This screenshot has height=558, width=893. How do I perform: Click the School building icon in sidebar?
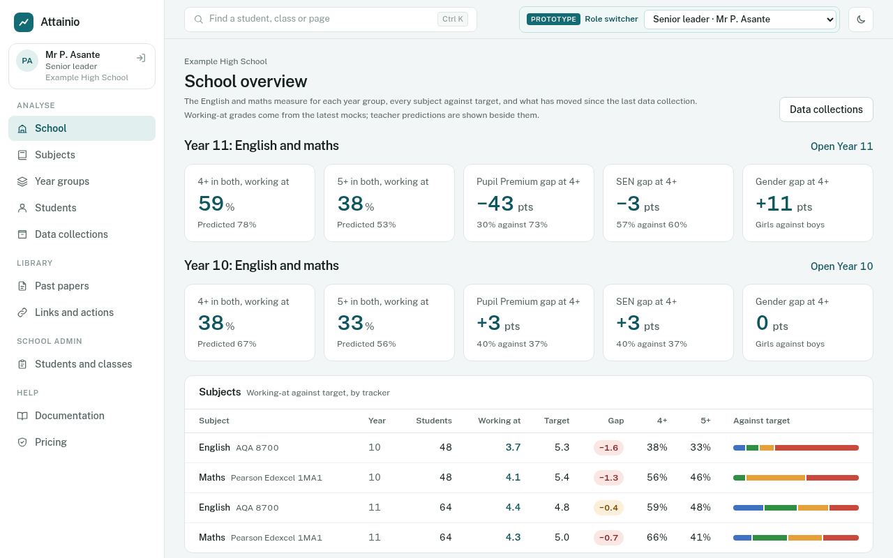coord(22,128)
